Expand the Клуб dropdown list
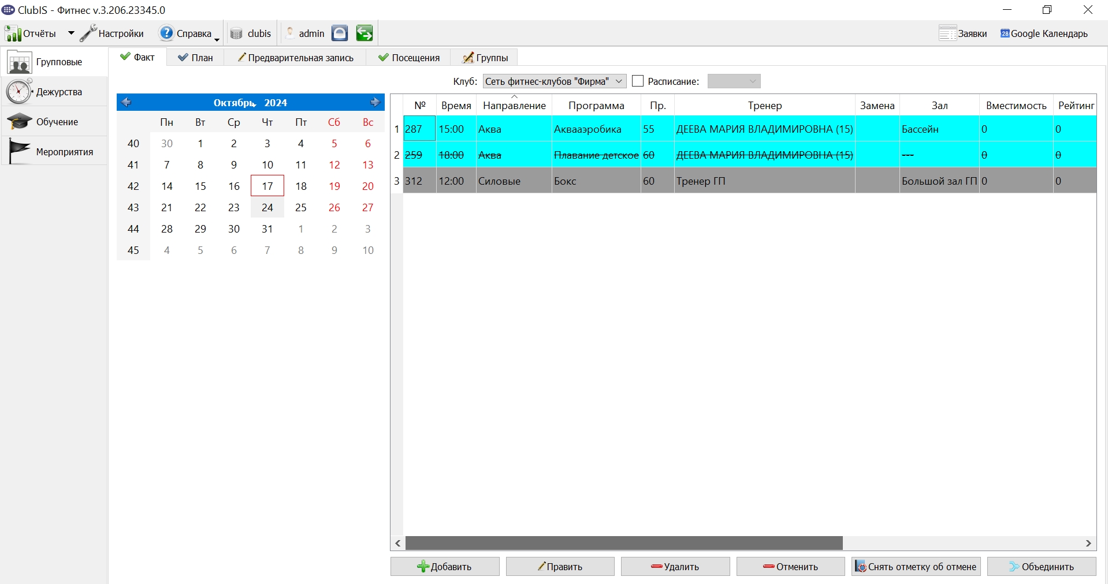1108x584 pixels. pyautogui.click(x=619, y=81)
